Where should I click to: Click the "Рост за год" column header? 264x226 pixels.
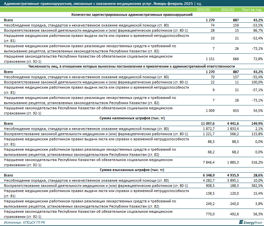click(x=251, y=10)
